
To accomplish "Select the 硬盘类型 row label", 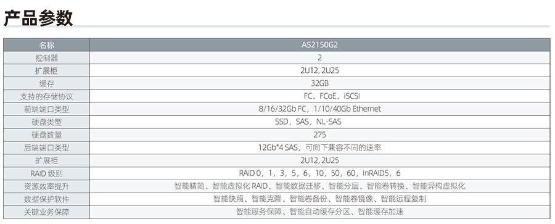I will pos(46,122).
